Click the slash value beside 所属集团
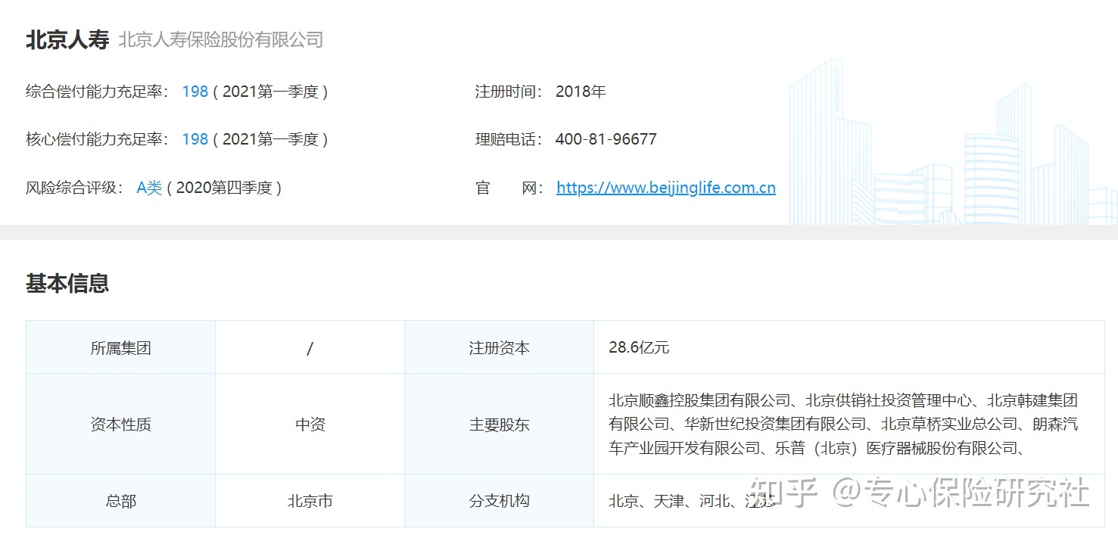Image resolution: width=1118 pixels, height=538 pixels. [310, 348]
